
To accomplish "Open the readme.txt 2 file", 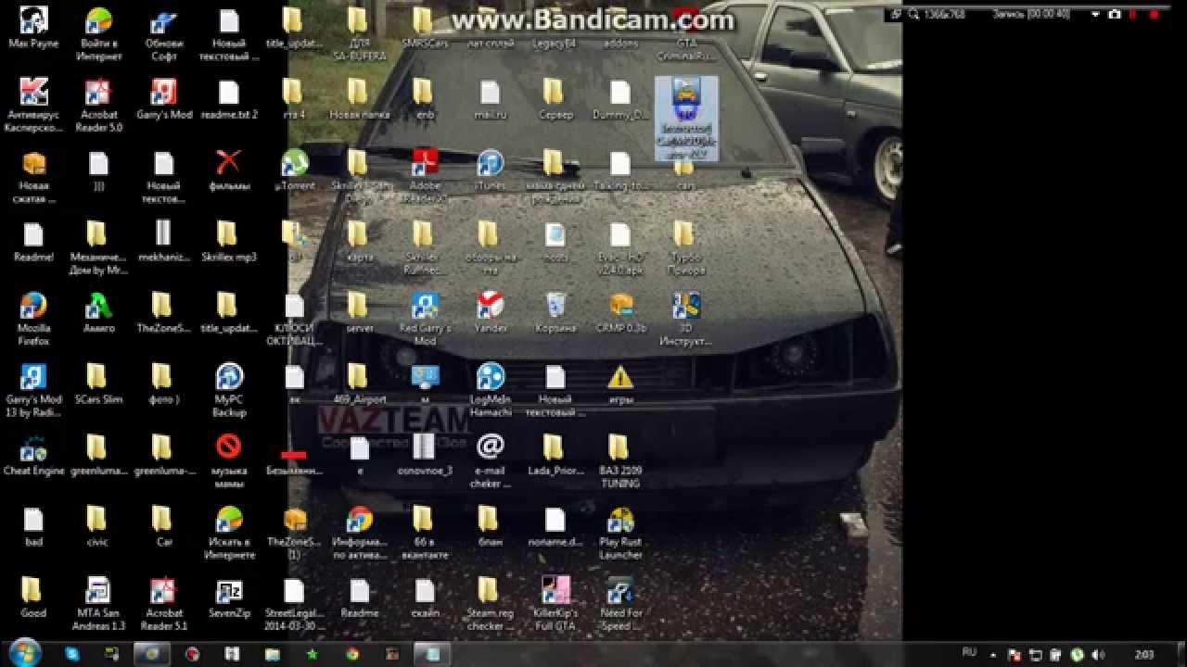I will pyautogui.click(x=229, y=99).
